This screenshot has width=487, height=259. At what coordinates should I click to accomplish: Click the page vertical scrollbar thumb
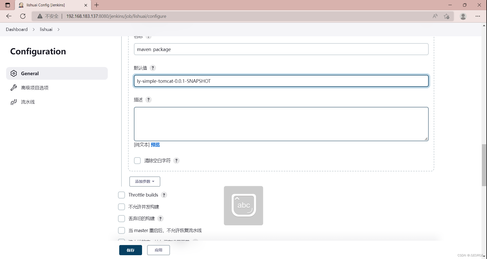click(484, 165)
